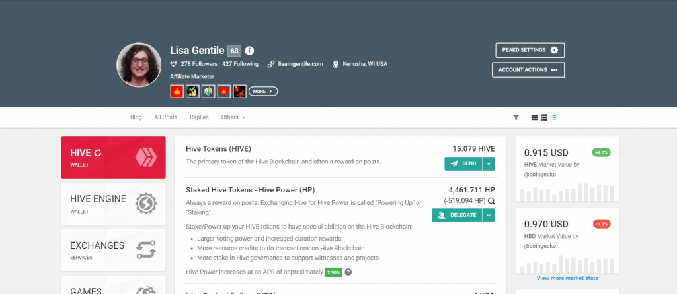The image size is (677, 294).
Task: Open the GAMES sidebar card
Action: pos(113,285)
